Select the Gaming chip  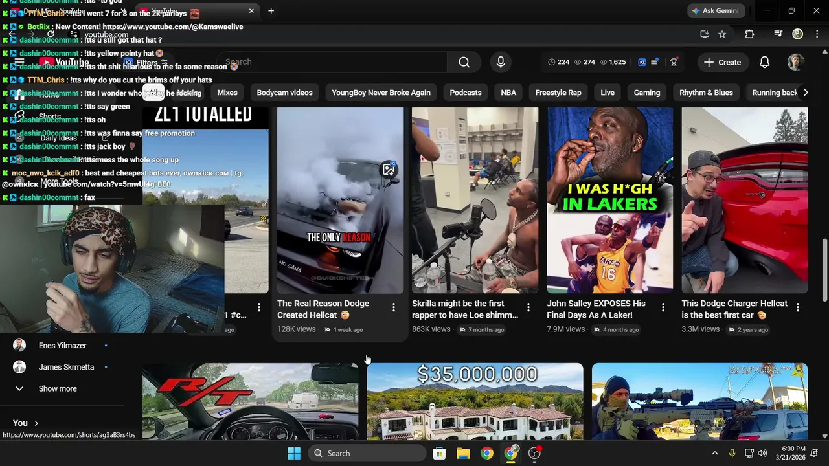(x=647, y=93)
